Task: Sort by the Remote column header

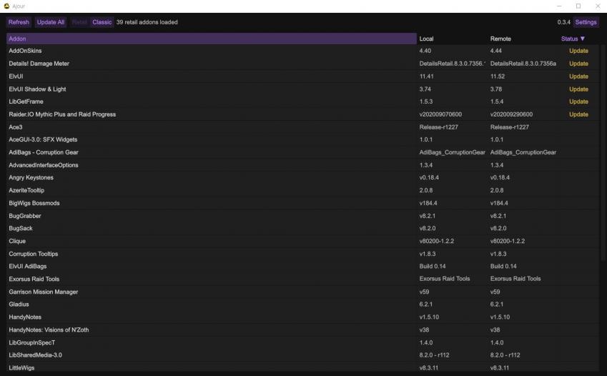Action: pyautogui.click(x=500, y=39)
